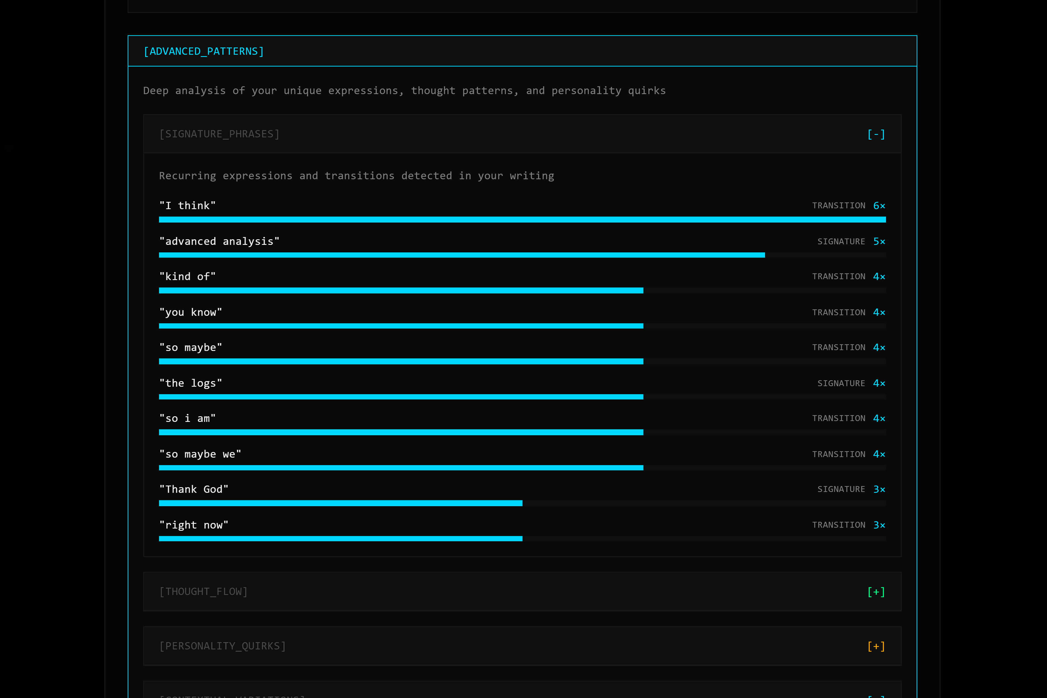Select the "so maybe we" phrase

coord(200,454)
